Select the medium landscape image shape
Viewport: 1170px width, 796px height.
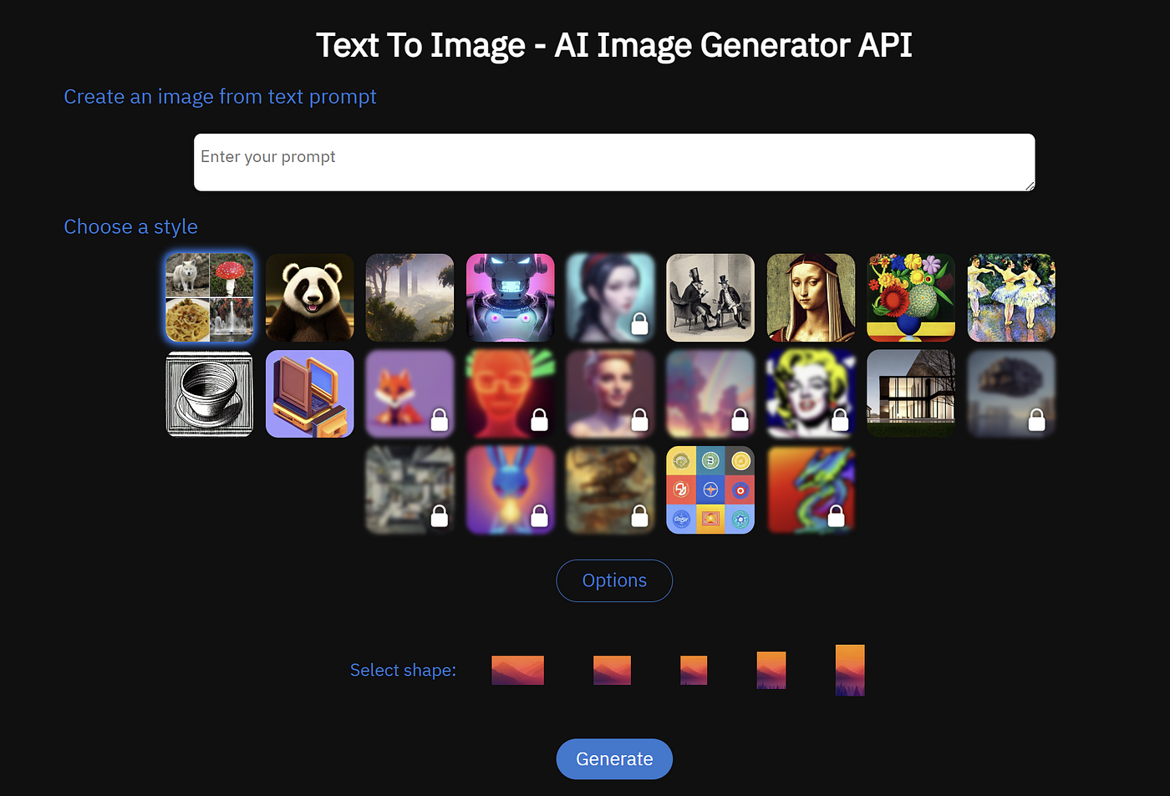612,670
